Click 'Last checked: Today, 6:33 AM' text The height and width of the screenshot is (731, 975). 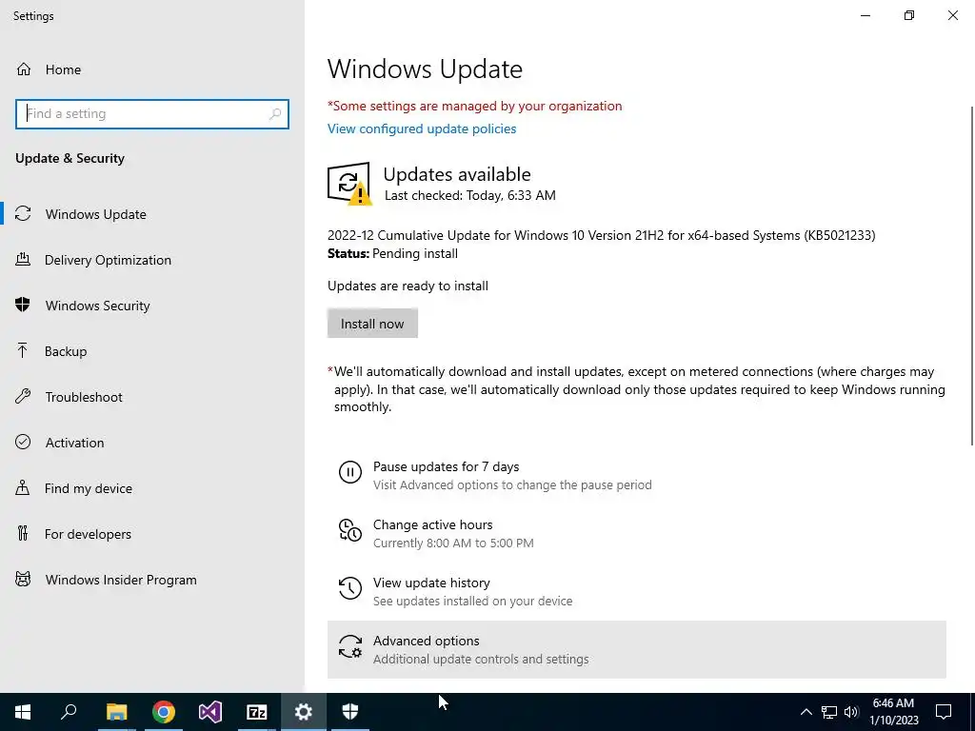pos(470,195)
